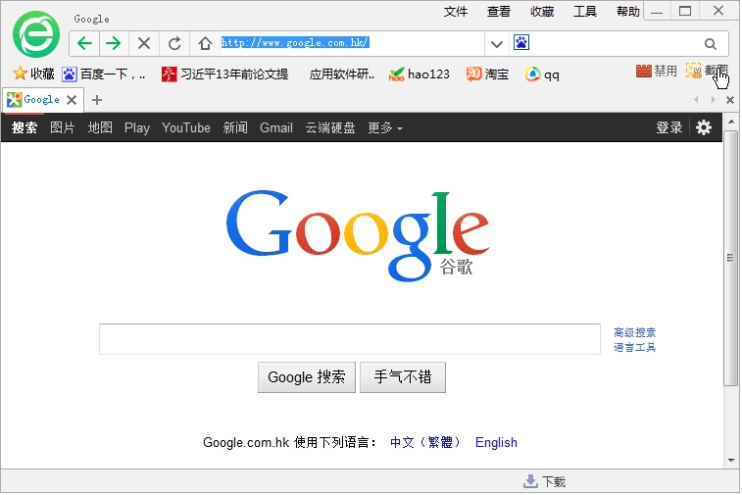The width and height of the screenshot is (742, 495).
Task: Open YouTube in Google bar
Action: pyautogui.click(x=186, y=127)
